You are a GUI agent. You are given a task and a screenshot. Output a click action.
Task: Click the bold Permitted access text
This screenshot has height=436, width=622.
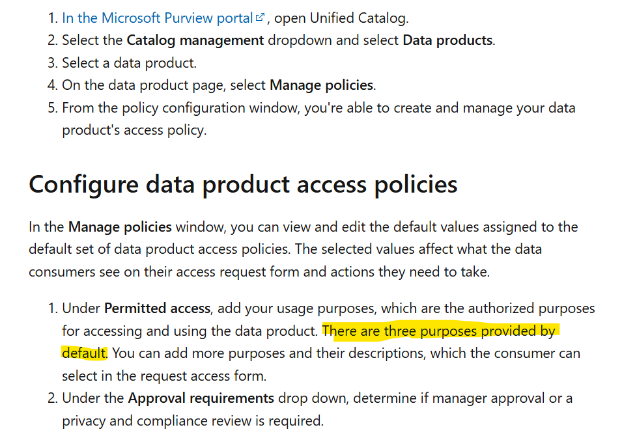157,308
